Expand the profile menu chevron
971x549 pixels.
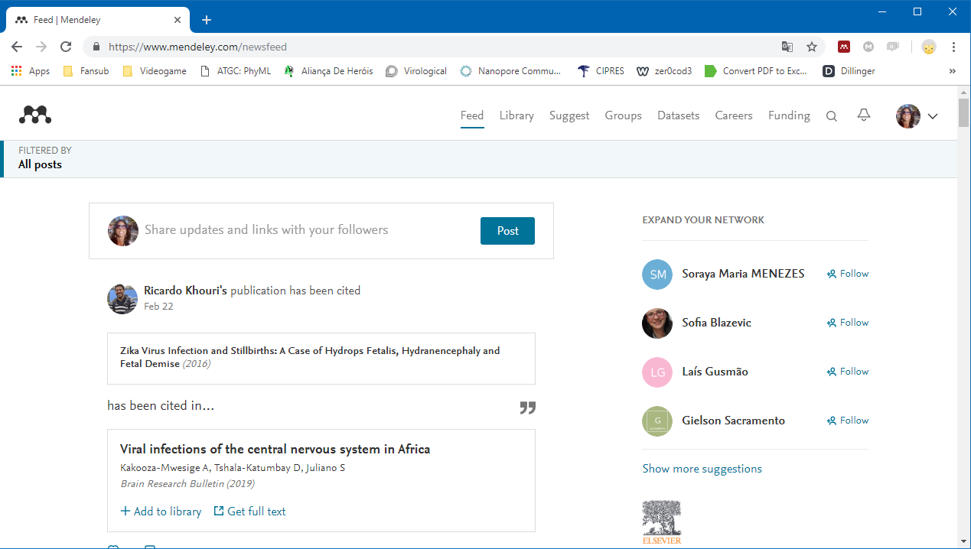click(x=932, y=116)
